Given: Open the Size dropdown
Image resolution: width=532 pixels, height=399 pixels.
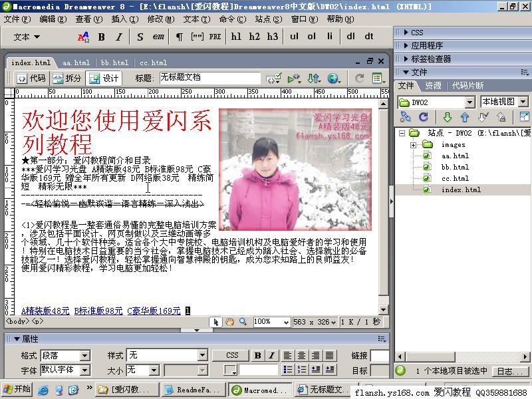Looking at the screenshot, I should coord(154,370).
